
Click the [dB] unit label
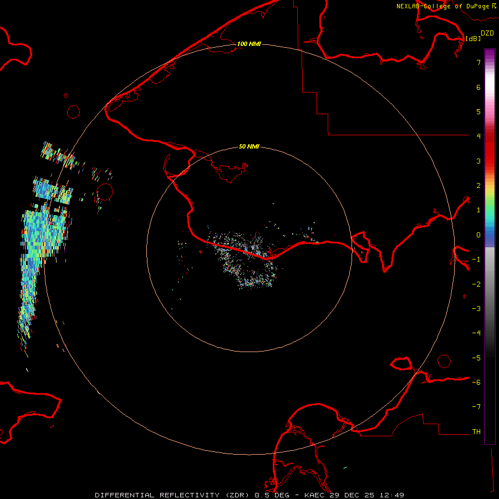click(473, 38)
